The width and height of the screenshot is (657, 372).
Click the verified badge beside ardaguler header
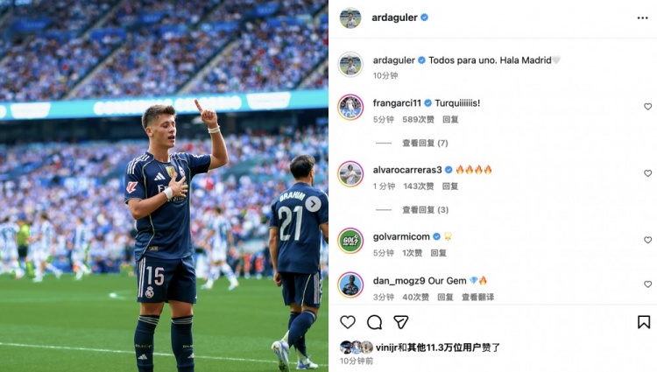click(x=425, y=18)
